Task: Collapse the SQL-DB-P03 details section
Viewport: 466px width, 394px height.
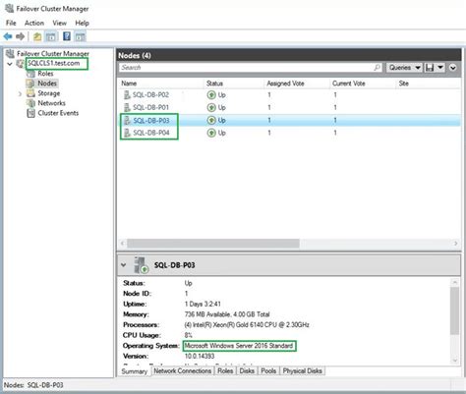Action: pyautogui.click(x=123, y=264)
